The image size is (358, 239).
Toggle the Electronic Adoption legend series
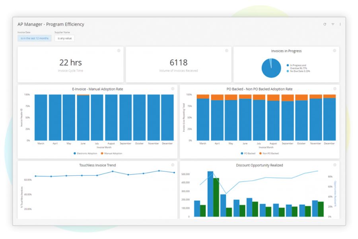tap(86, 153)
